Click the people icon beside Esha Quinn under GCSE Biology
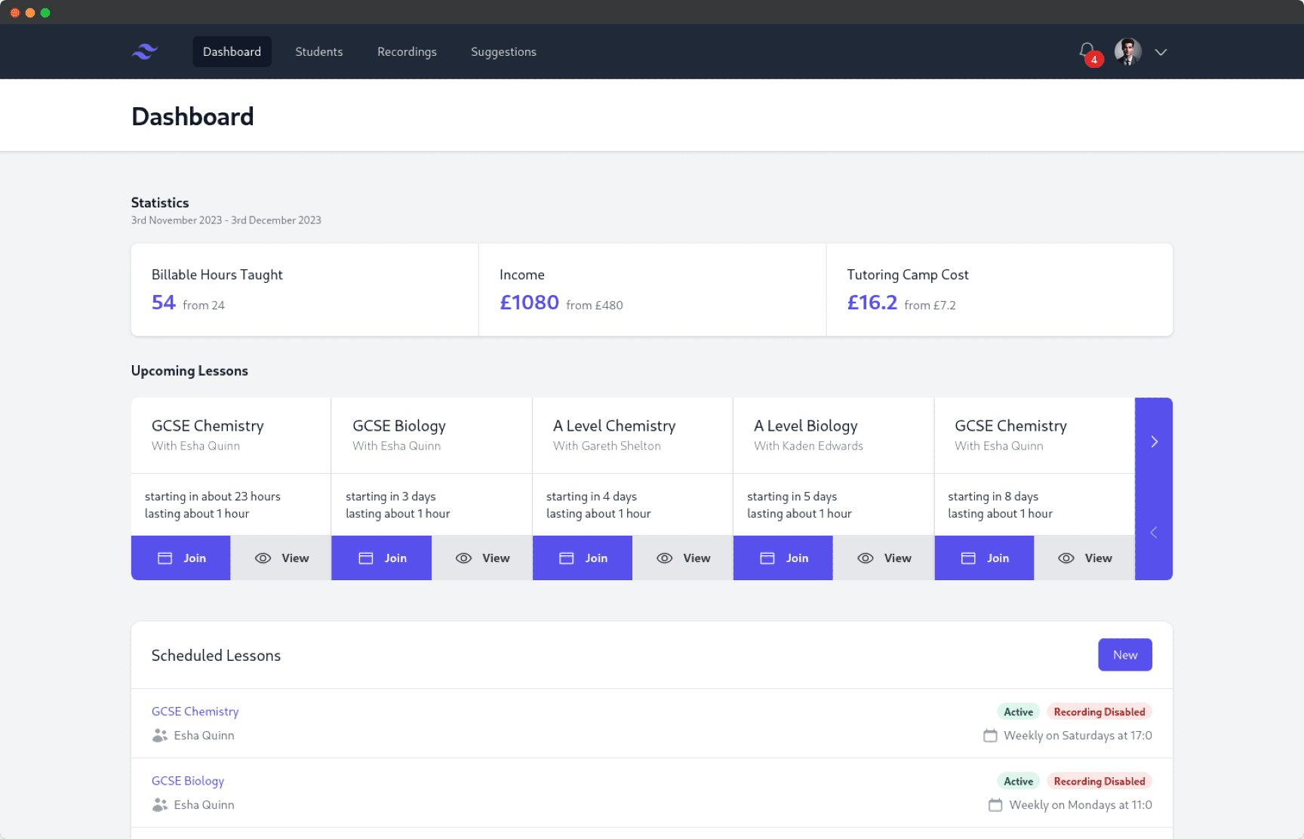This screenshot has height=839, width=1304. [159, 805]
